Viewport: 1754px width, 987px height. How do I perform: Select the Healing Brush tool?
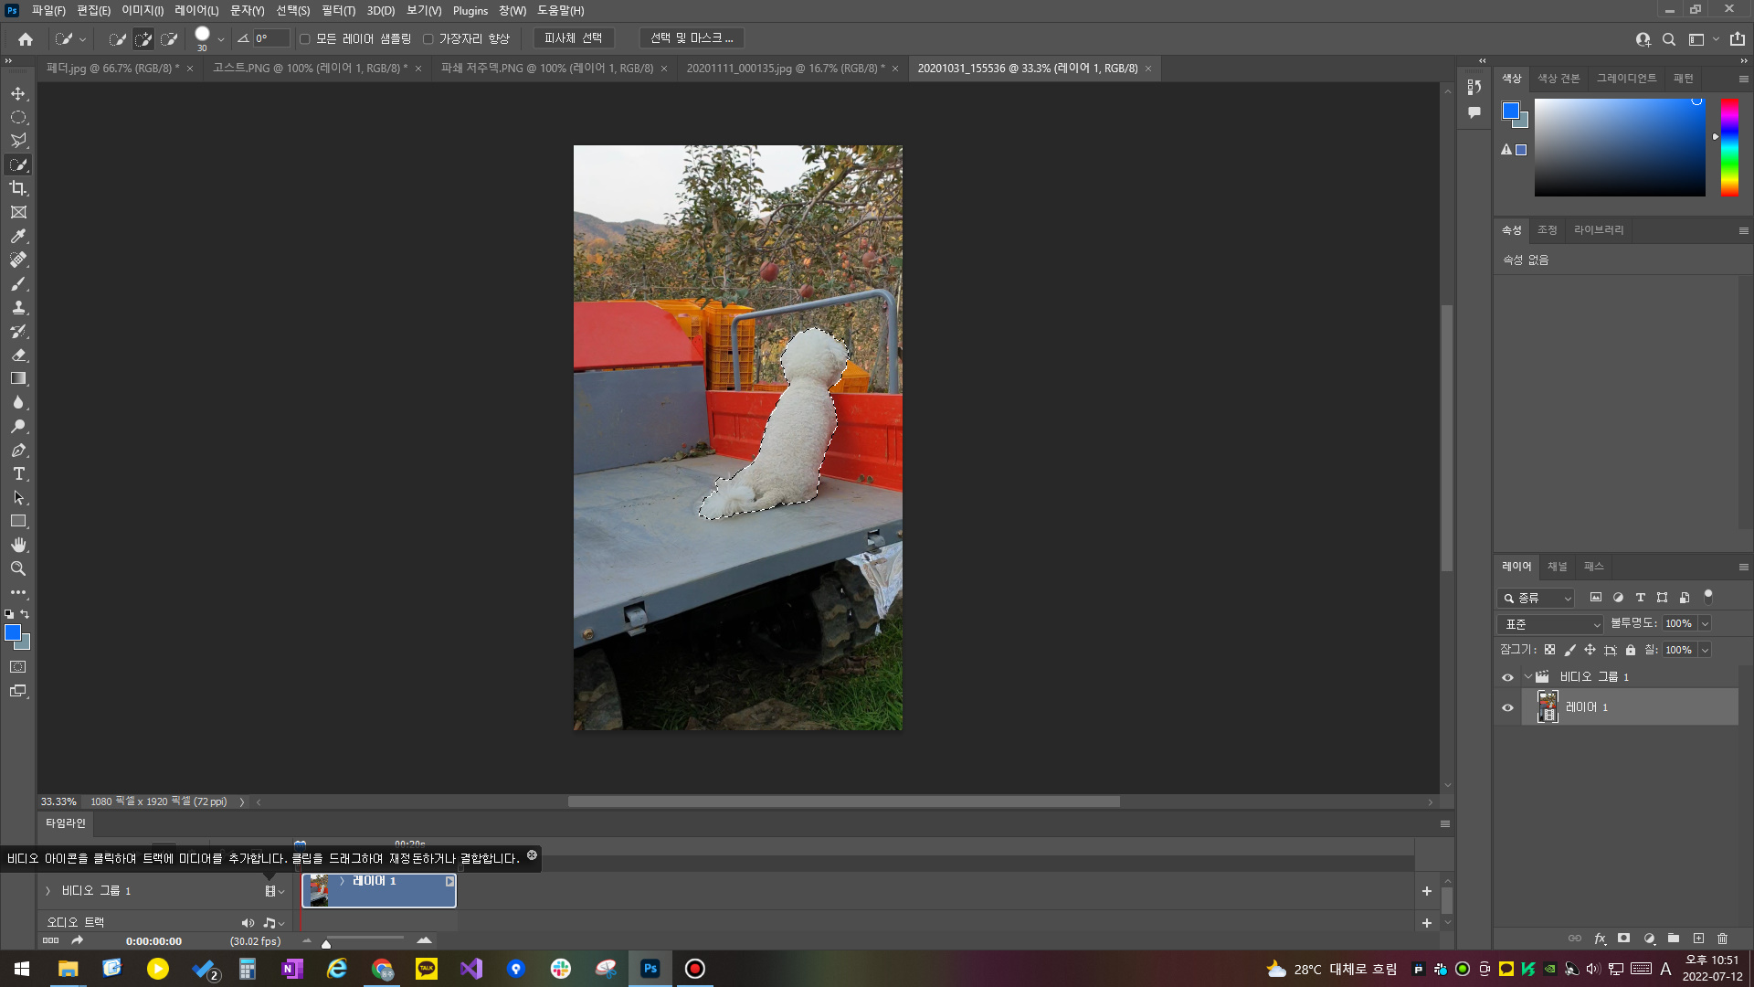pyautogui.click(x=18, y=260)
